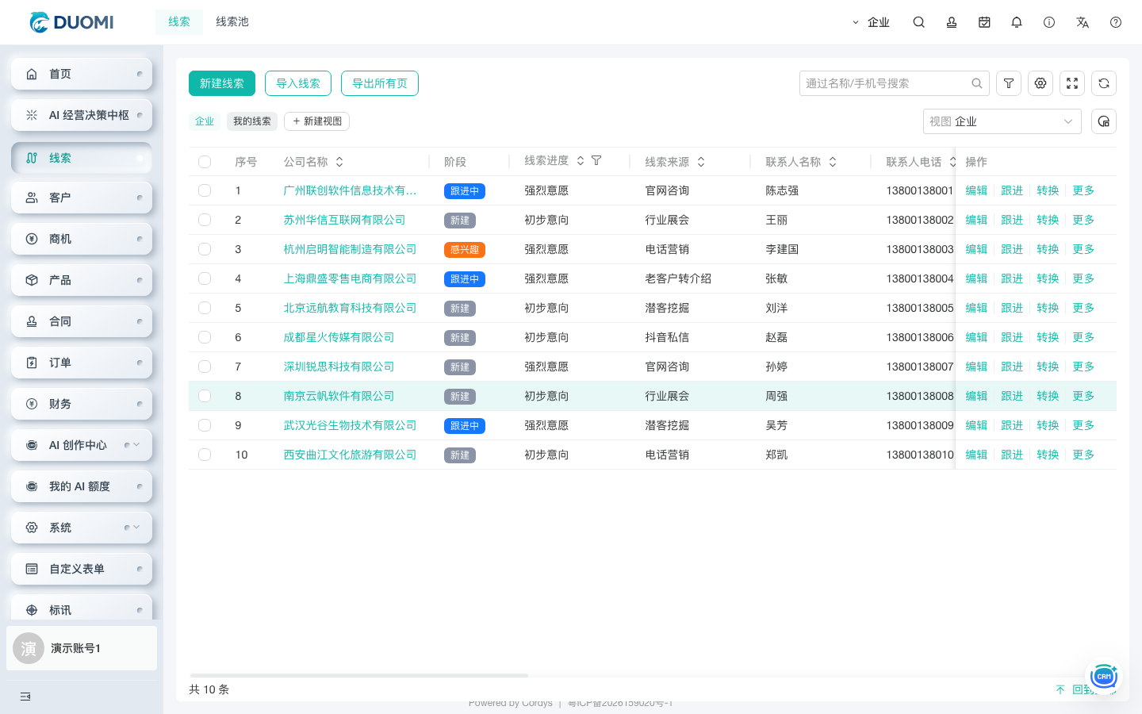
Task: Open help via the question mark icon
Action: 1116,22
